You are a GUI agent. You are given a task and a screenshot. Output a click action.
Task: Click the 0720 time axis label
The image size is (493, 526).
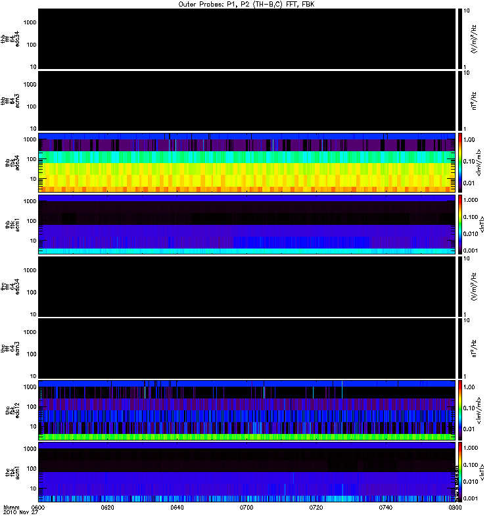pyautogui.click(x=316, y=507)
